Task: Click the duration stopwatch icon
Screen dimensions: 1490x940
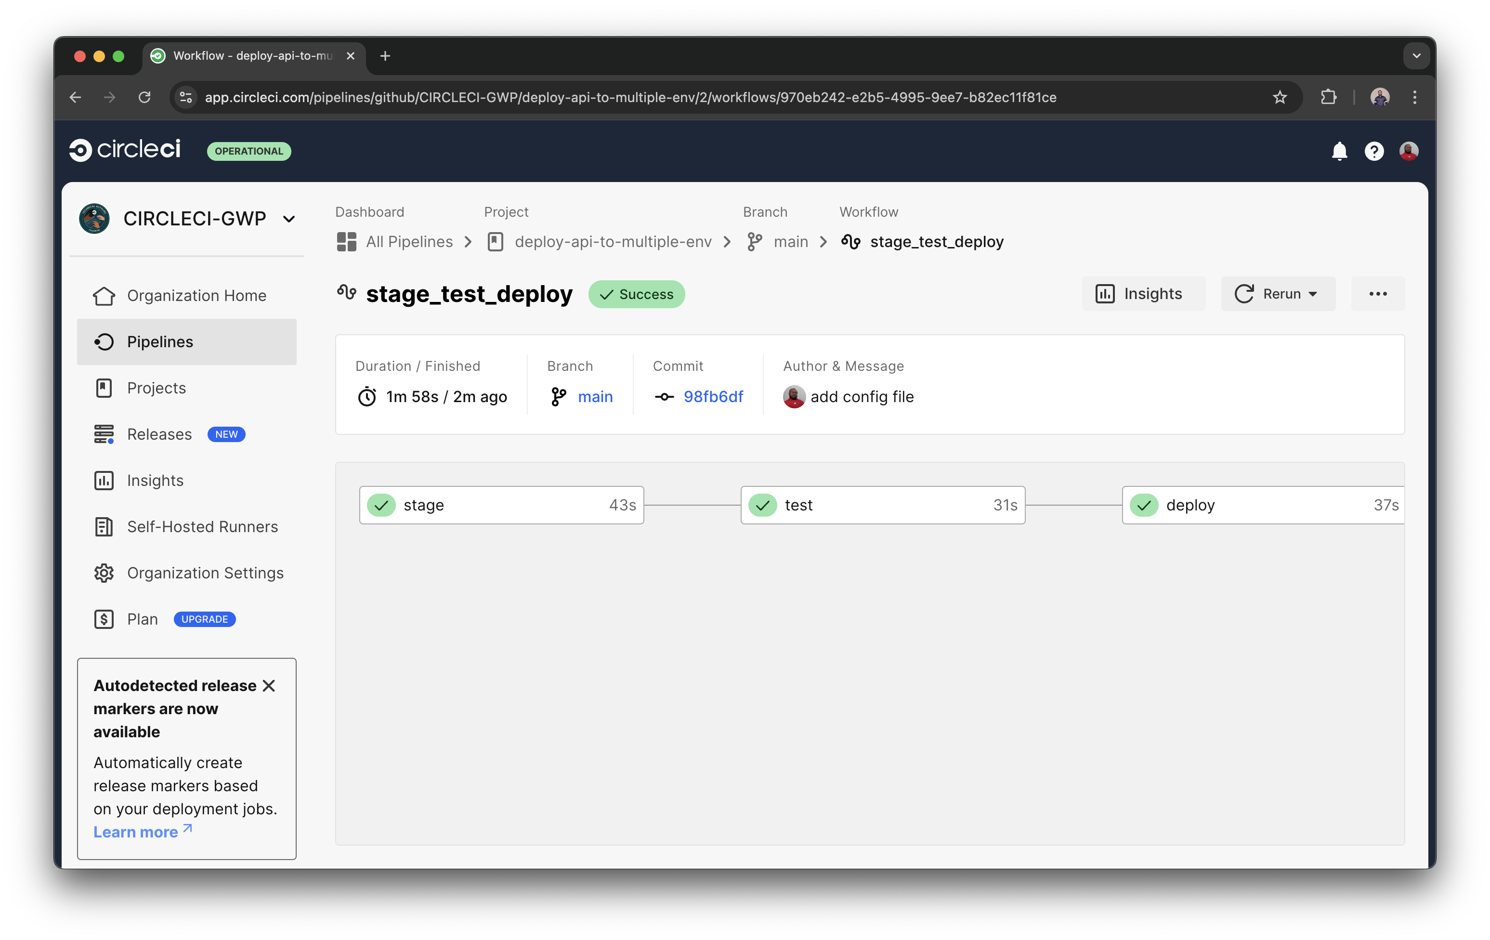Action: point(367,396)
